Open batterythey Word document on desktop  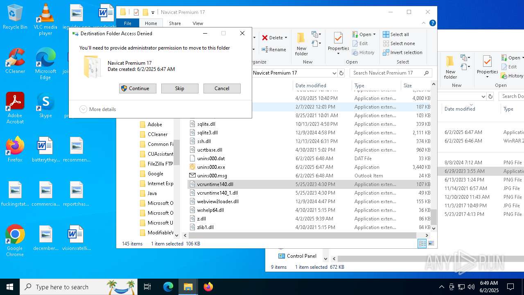click(x=45, y=149)
